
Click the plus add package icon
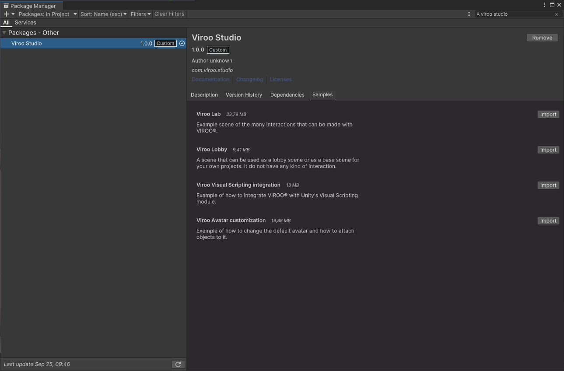pos(7,14)
